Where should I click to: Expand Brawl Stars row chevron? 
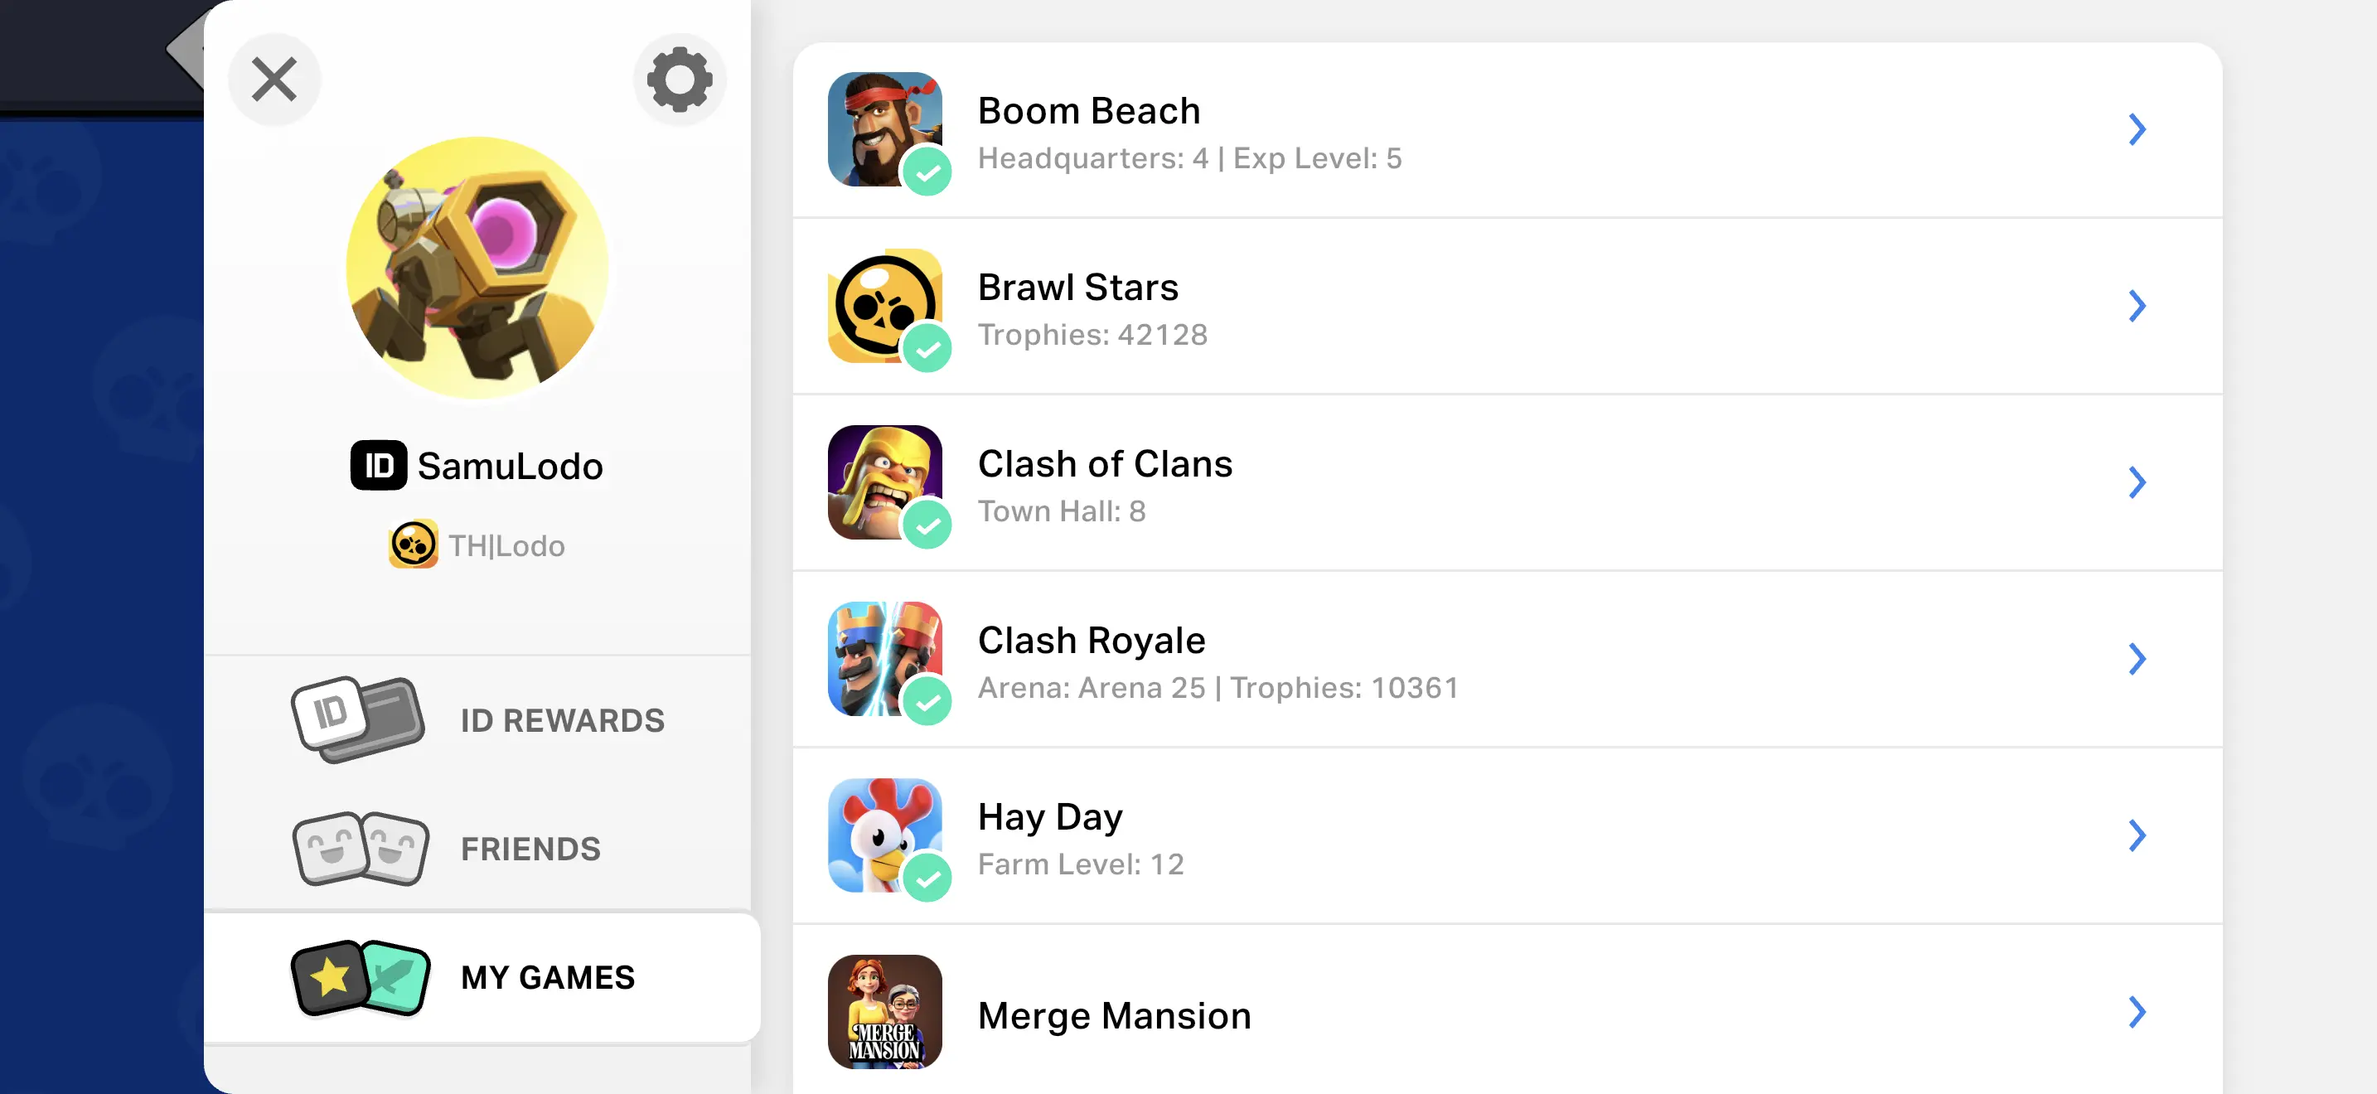(2137, 305)
